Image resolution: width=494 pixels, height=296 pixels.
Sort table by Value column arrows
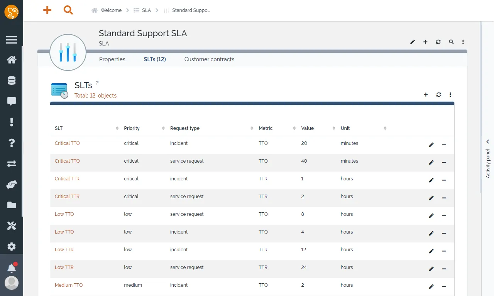(334, 128)
